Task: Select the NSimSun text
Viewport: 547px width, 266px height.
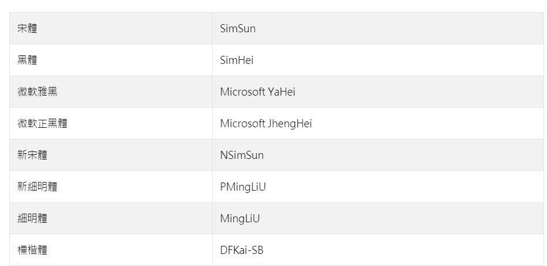Action: pyautogui.click(x=242, y=155)
